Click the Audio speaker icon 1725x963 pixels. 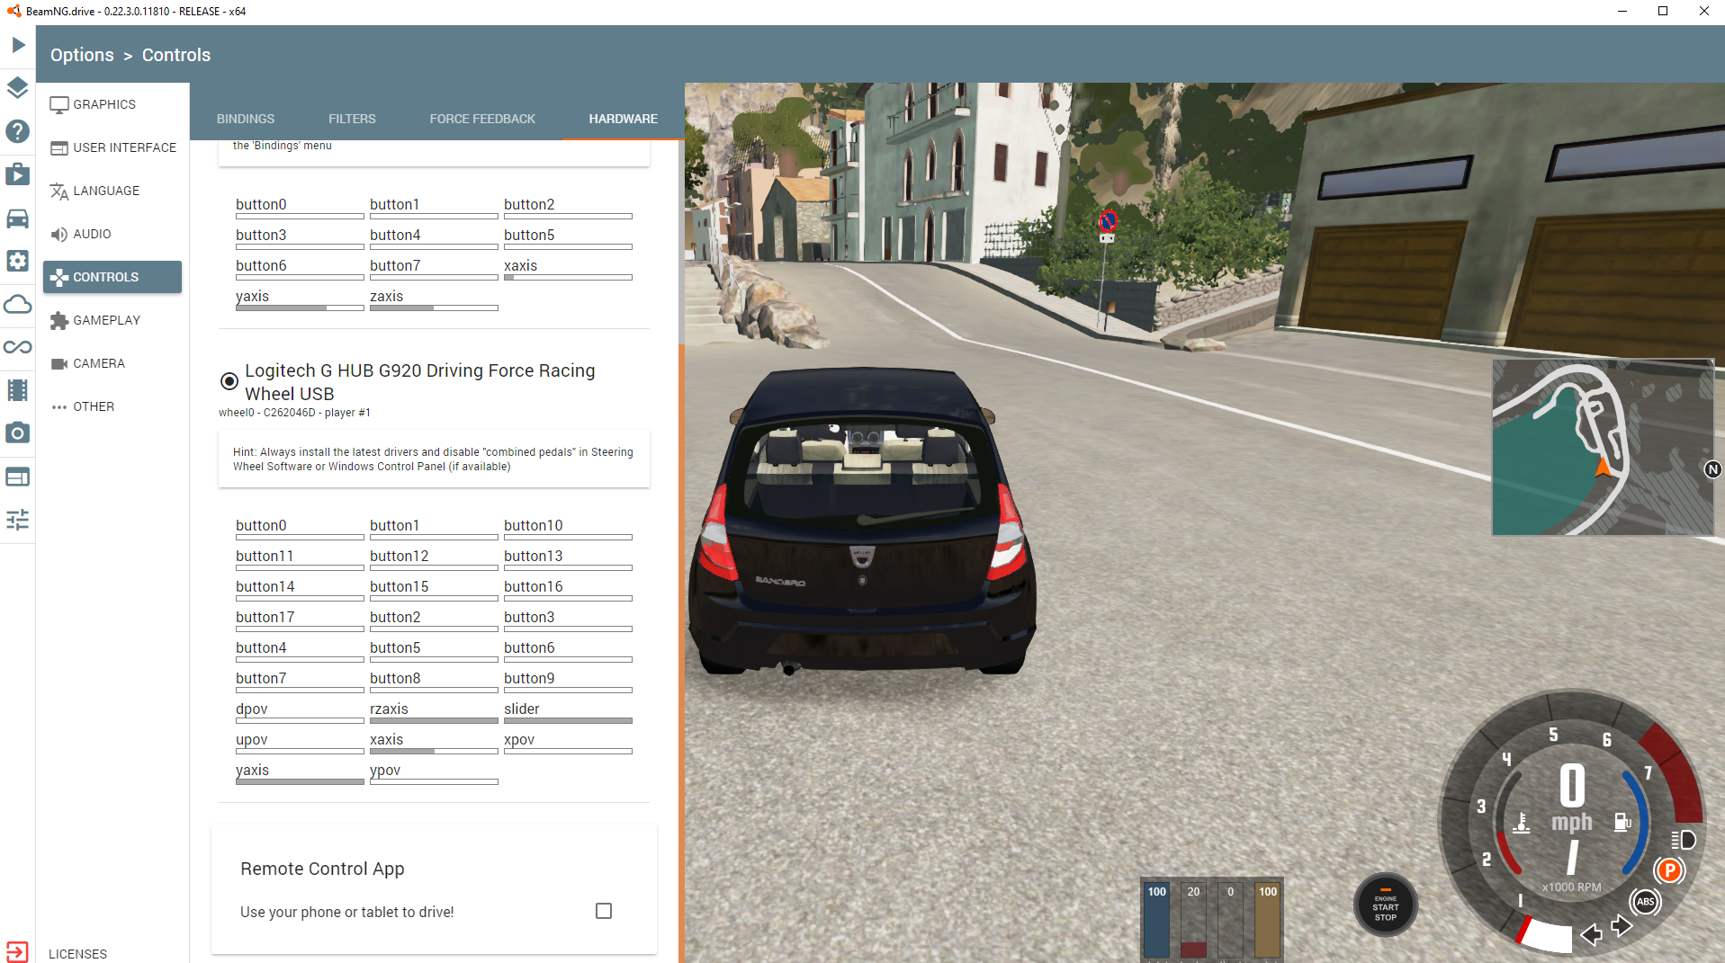pos(59,234)
